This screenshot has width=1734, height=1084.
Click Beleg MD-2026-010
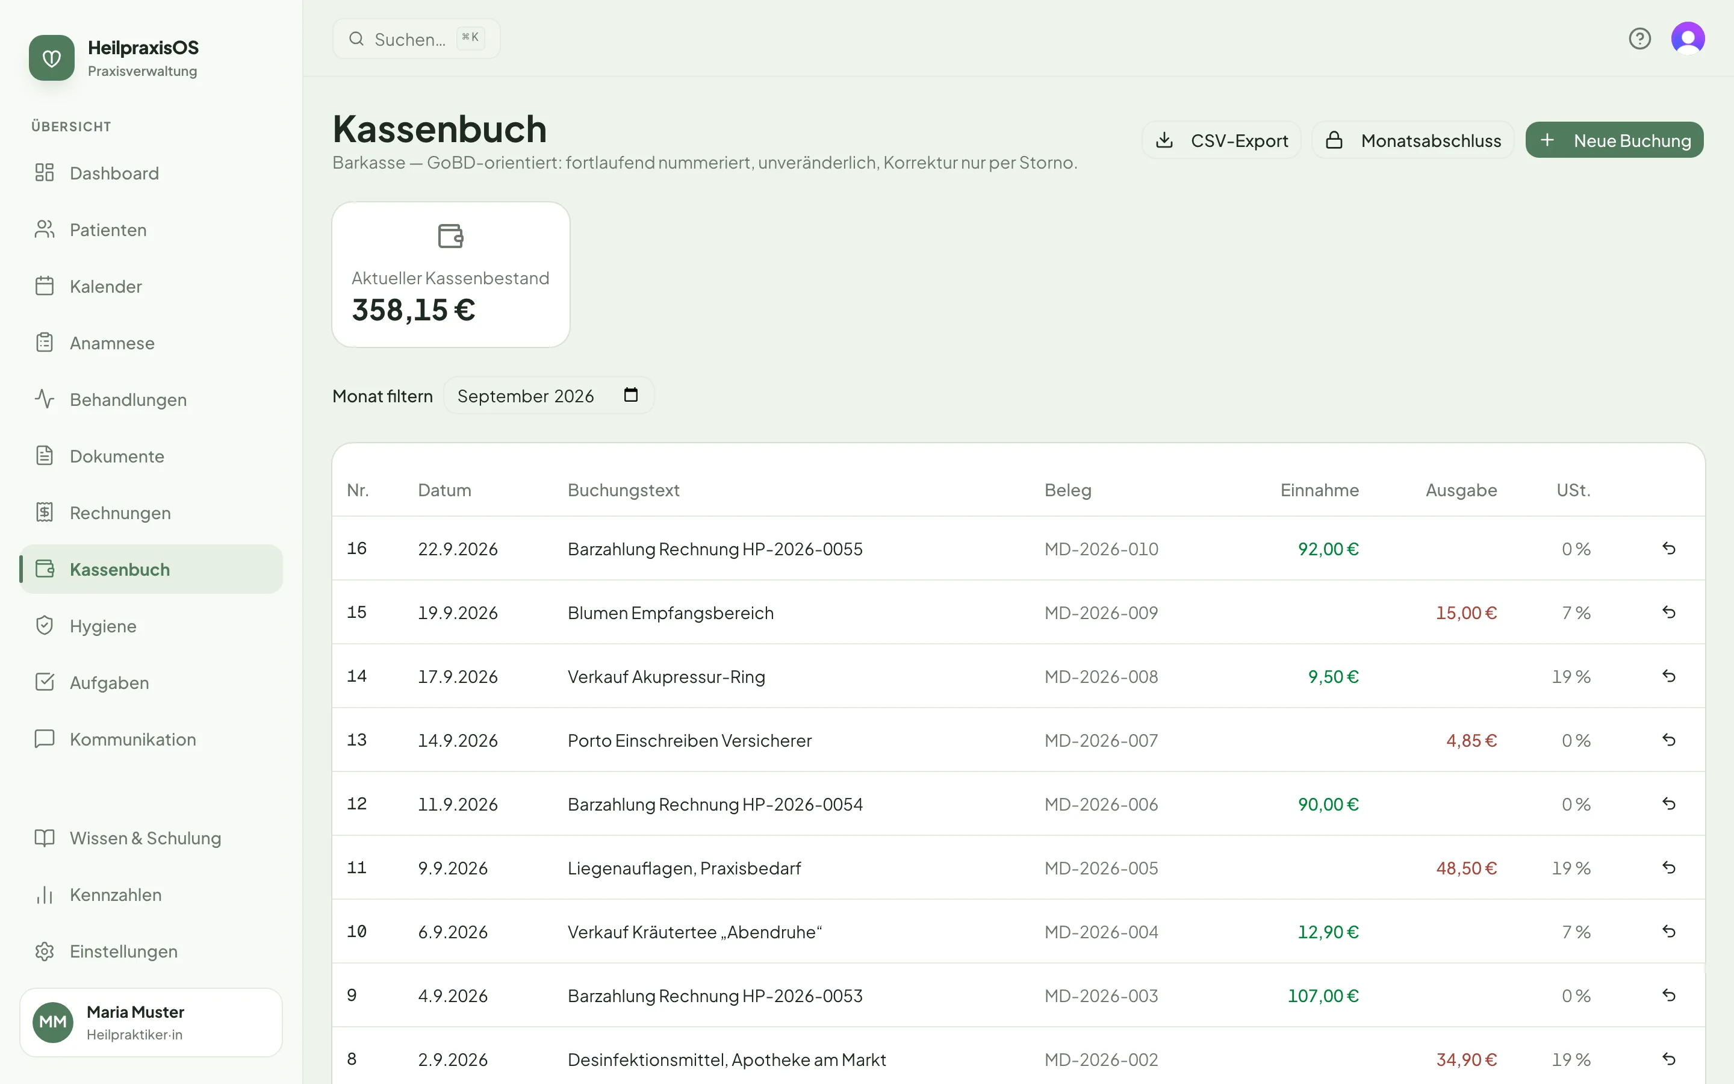coord(1101,549)
